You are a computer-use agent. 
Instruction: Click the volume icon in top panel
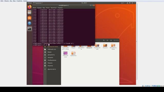tap(130, 3)
